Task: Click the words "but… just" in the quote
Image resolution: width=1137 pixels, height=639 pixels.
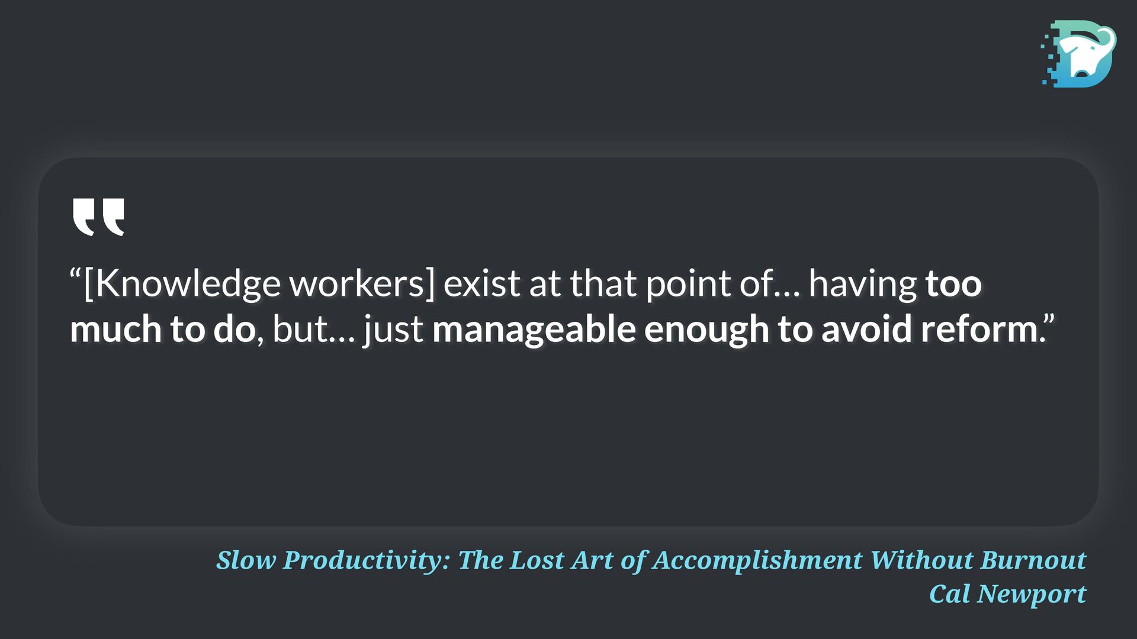Action: 348,330
